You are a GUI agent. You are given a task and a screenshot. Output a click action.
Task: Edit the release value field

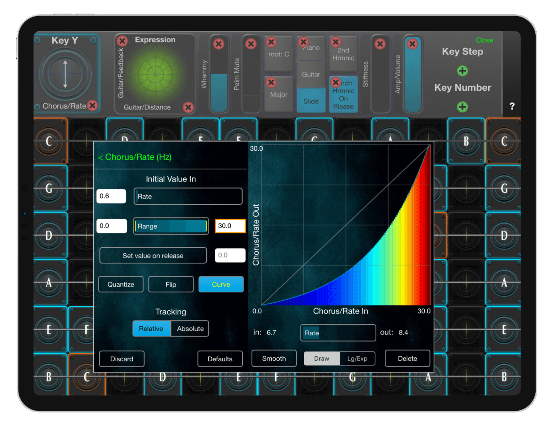point(230,255)
